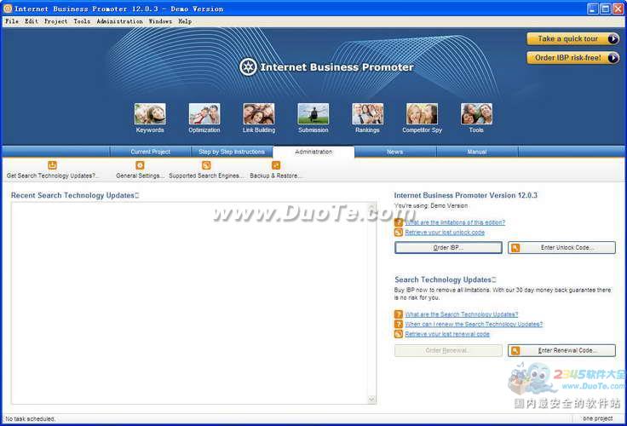Open Supported Search Engines toolbar icon

point(206,164)
